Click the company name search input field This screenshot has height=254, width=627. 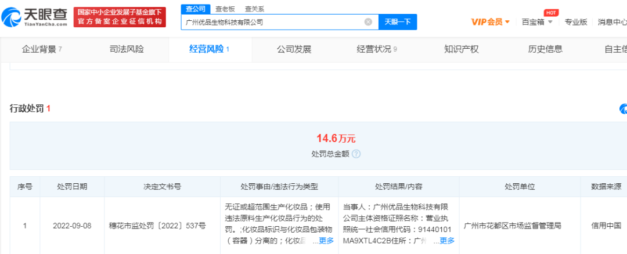tap(273, 22)
